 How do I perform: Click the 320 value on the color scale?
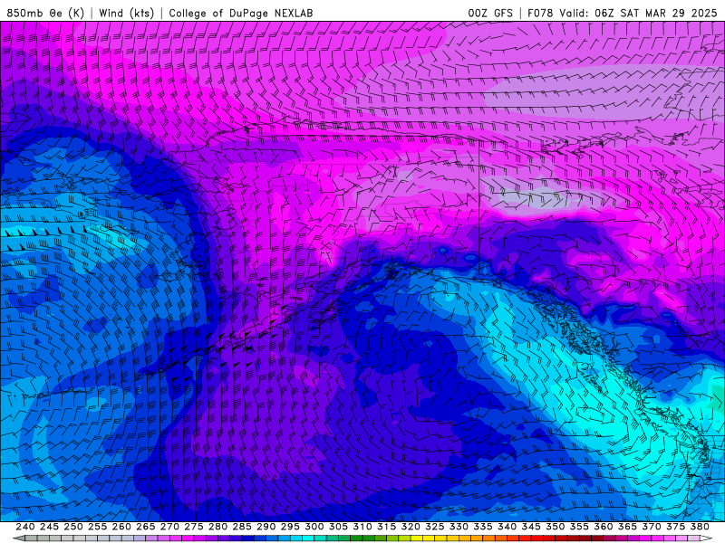pyautogui.click(x=411, y=527)
